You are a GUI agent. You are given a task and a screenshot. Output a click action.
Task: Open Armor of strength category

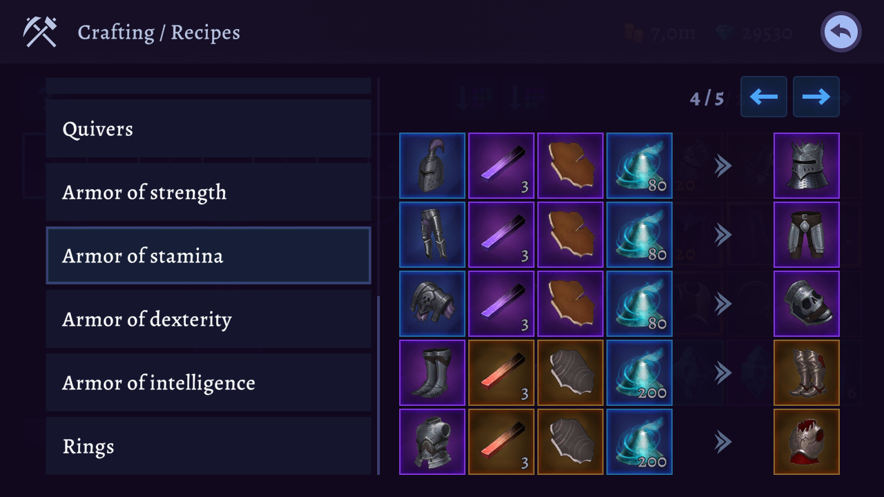(208, 193)
